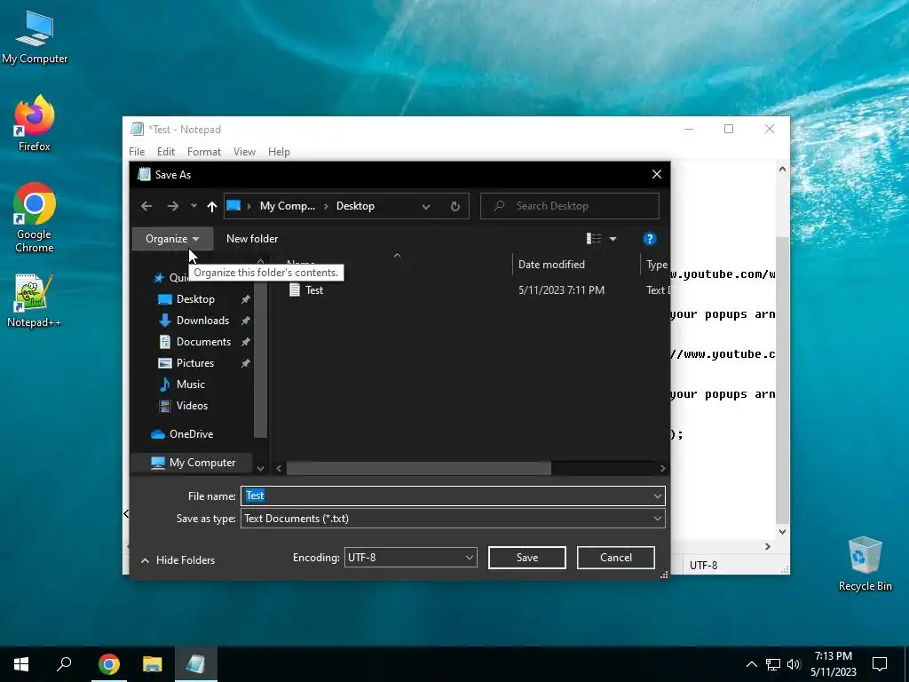Click the volume speaker tray icon
The height and width of the screenshot is (682, 909).
pyautogui.click(x=794, y=664)
